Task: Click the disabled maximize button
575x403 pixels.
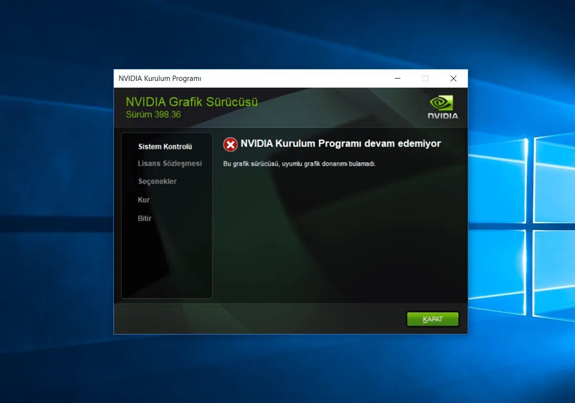Action: pyautogui.click(x=425, y=78)
